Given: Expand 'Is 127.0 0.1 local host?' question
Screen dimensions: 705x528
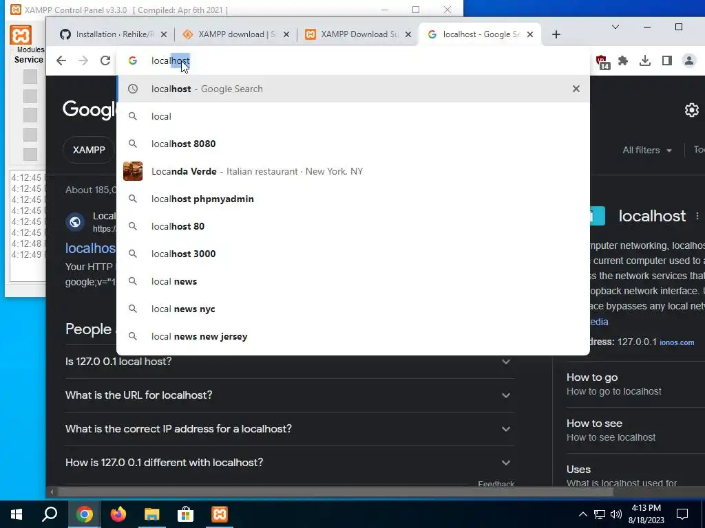Looking at the screenshot, I should [x=290, y=362].
